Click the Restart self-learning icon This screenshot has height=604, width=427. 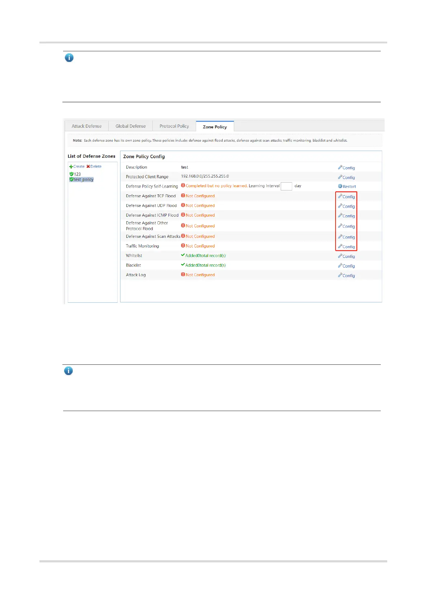(x=340, y=187)
